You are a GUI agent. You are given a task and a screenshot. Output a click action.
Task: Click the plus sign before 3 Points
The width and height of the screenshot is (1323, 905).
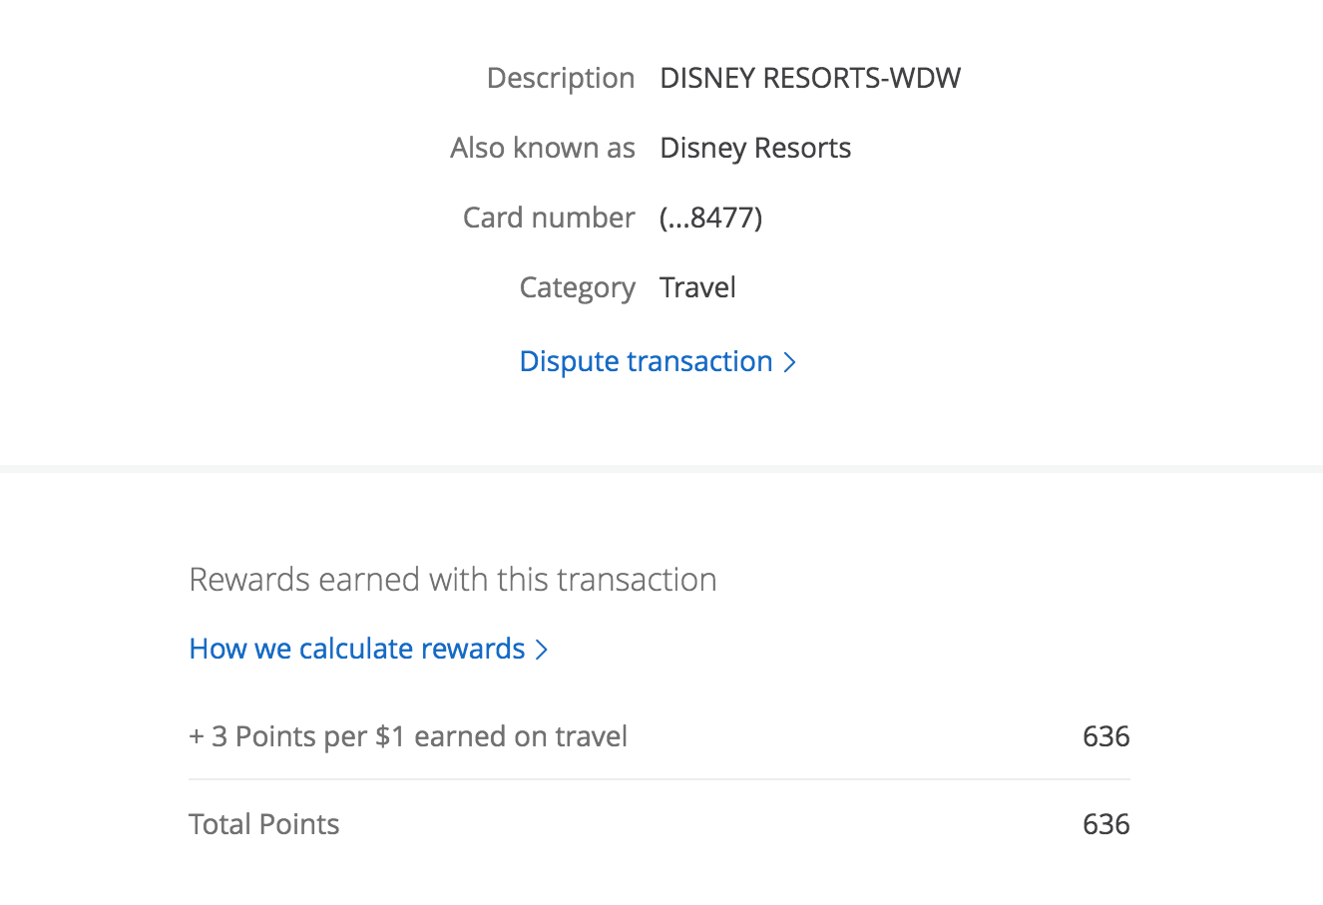[x=196, y=737]
